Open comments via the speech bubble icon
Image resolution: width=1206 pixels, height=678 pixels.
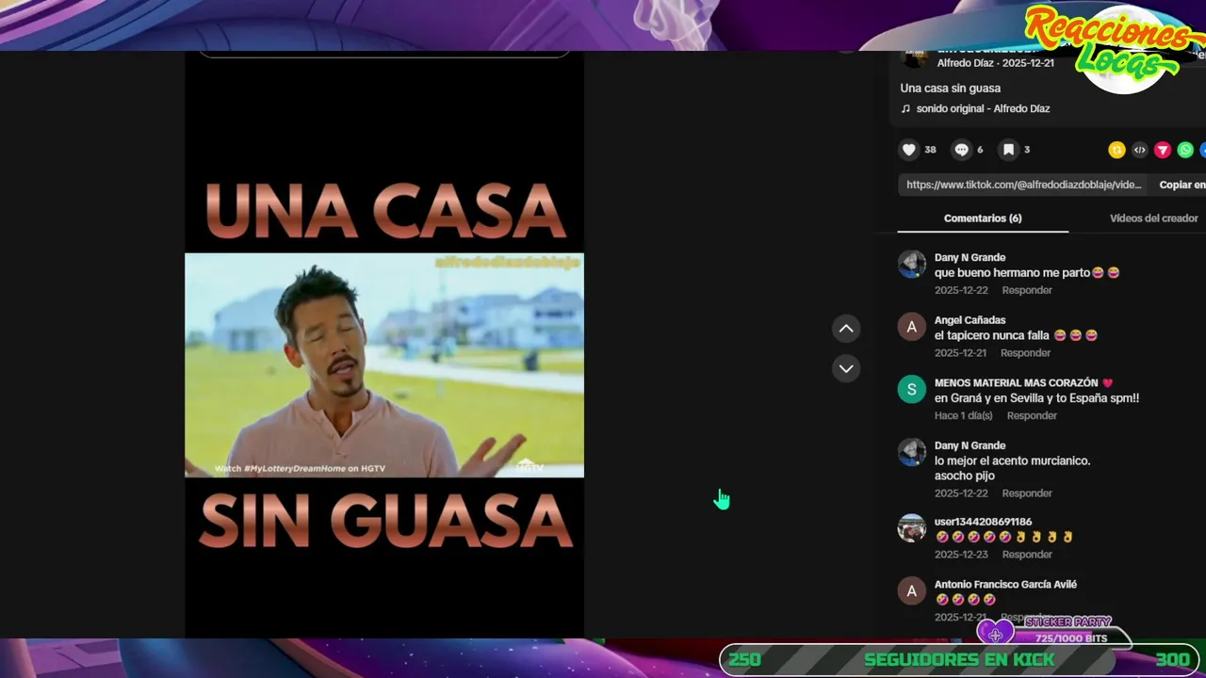click(961, 150)
